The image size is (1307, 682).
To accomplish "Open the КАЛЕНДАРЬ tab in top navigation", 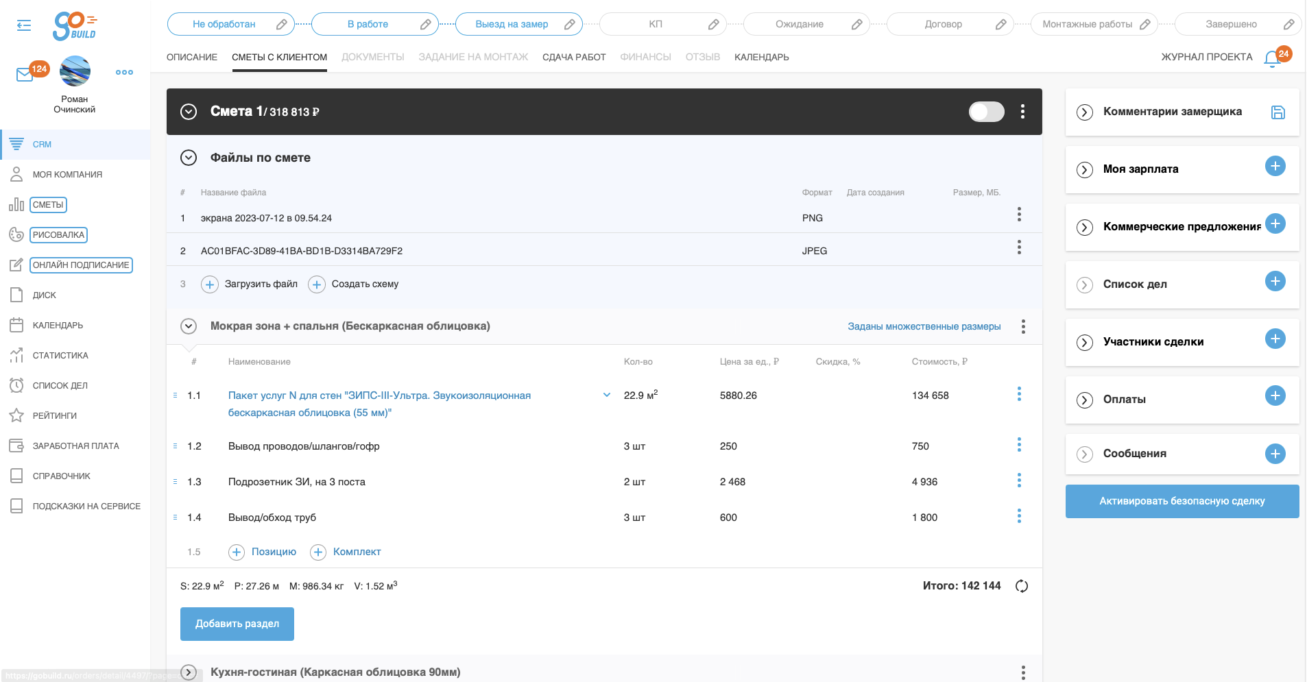I will [761, 57].
